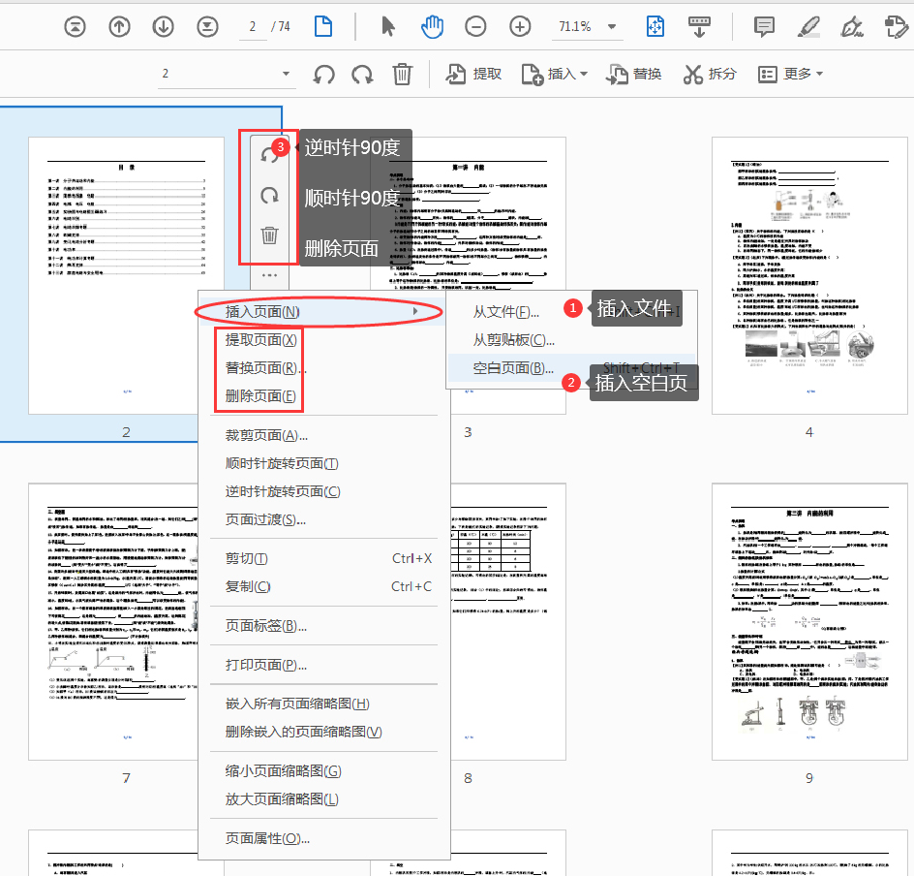Click the current page number field

(x=253, y=27)
